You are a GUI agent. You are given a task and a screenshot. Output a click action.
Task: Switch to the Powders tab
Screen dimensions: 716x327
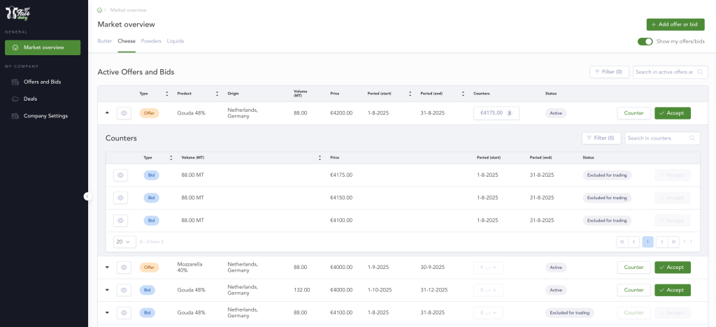[x=151, y=41]
